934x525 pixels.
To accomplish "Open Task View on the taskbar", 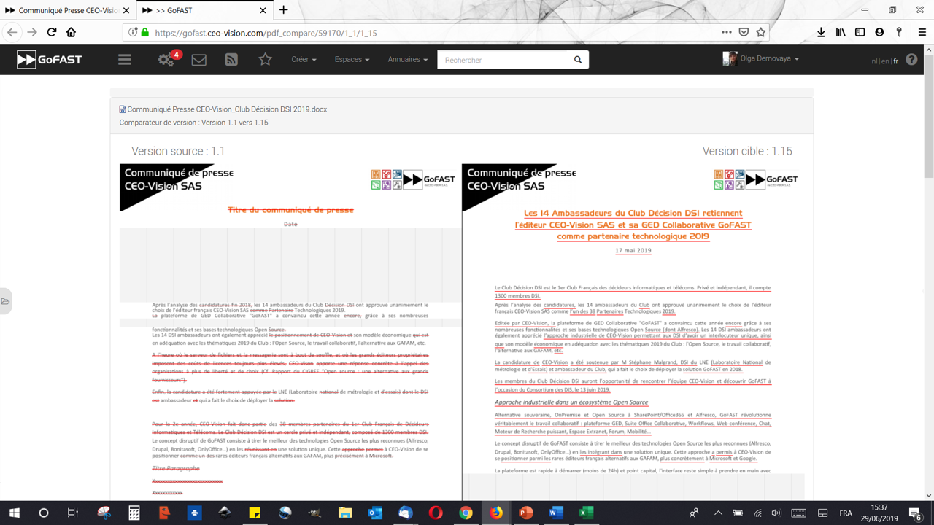I will click(x=72, y=513).
